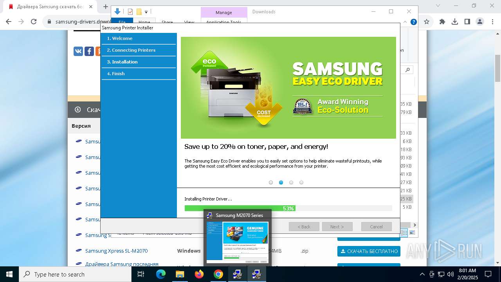Viewport: 501px width, 282px height.
Task: Open File Explorer from taskbar
Action: 180,274
